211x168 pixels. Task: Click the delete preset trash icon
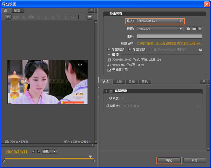coord(200,29)
